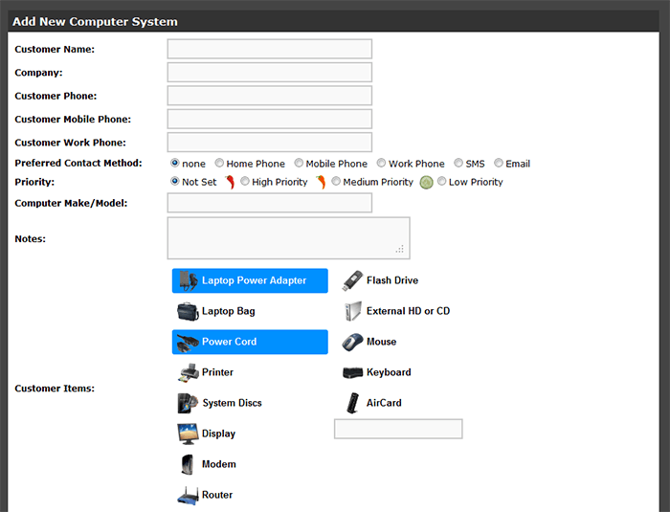Deselect Laptop Power Adapter label
This screenshot has width=670, height=512.
click(254, 280)
